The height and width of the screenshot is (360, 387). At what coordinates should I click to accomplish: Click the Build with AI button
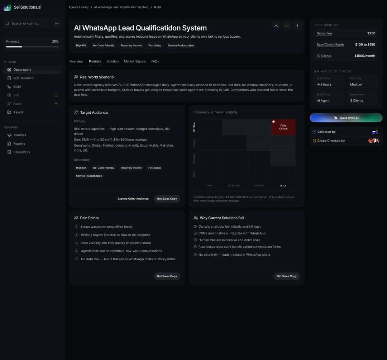(346, 118)
